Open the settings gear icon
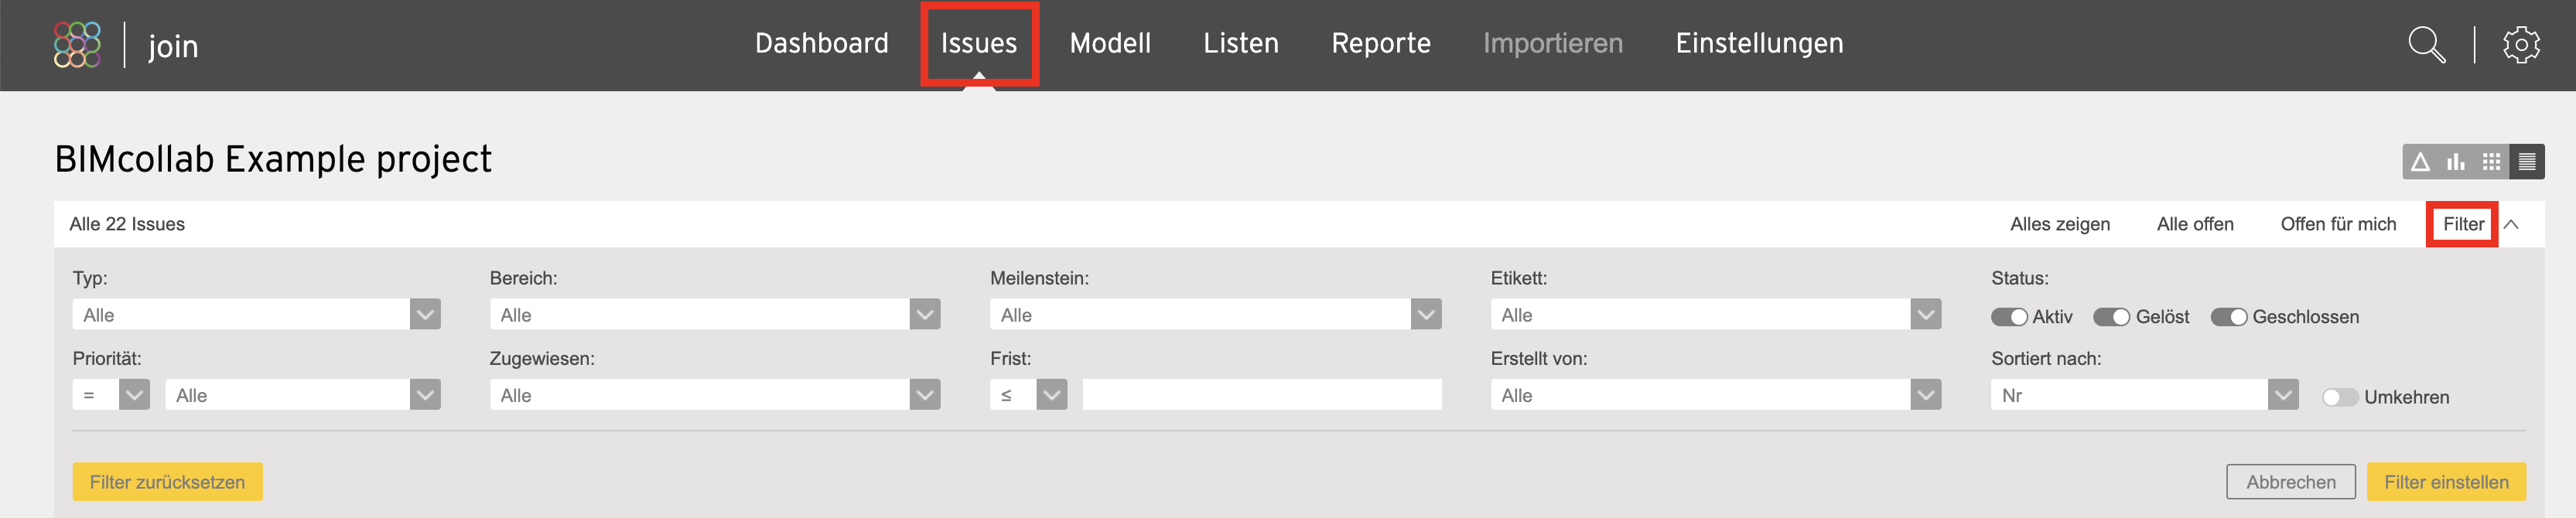This screenshot has height=518, width=2576. [x=2521, y=45]
